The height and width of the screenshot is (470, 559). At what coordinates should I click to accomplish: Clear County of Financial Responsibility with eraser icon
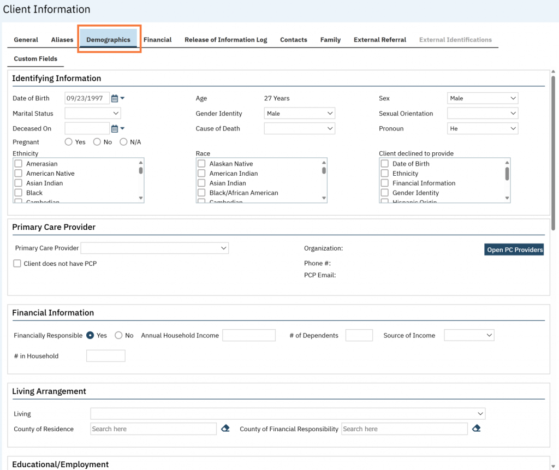click(476, 429)
